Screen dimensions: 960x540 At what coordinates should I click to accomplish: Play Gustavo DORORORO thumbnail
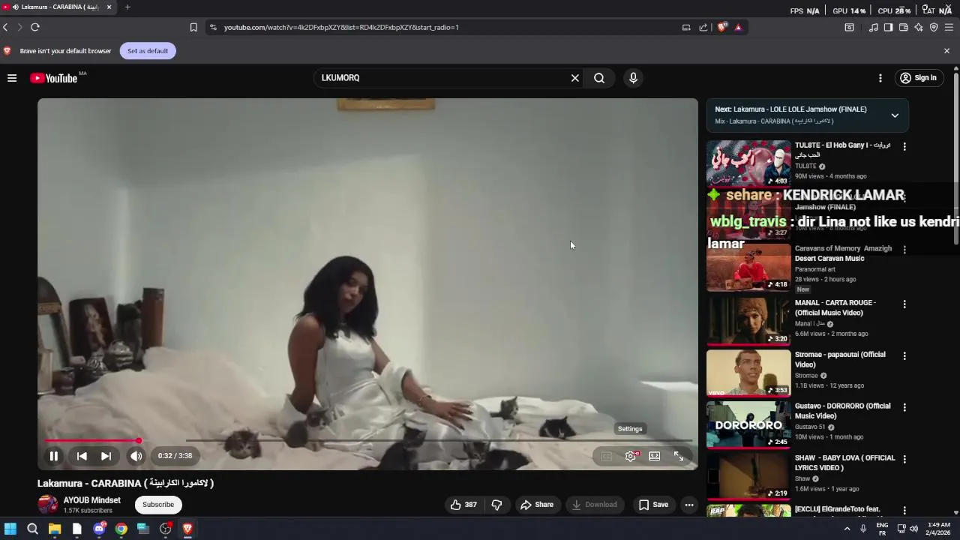click(x=748, y=425)
